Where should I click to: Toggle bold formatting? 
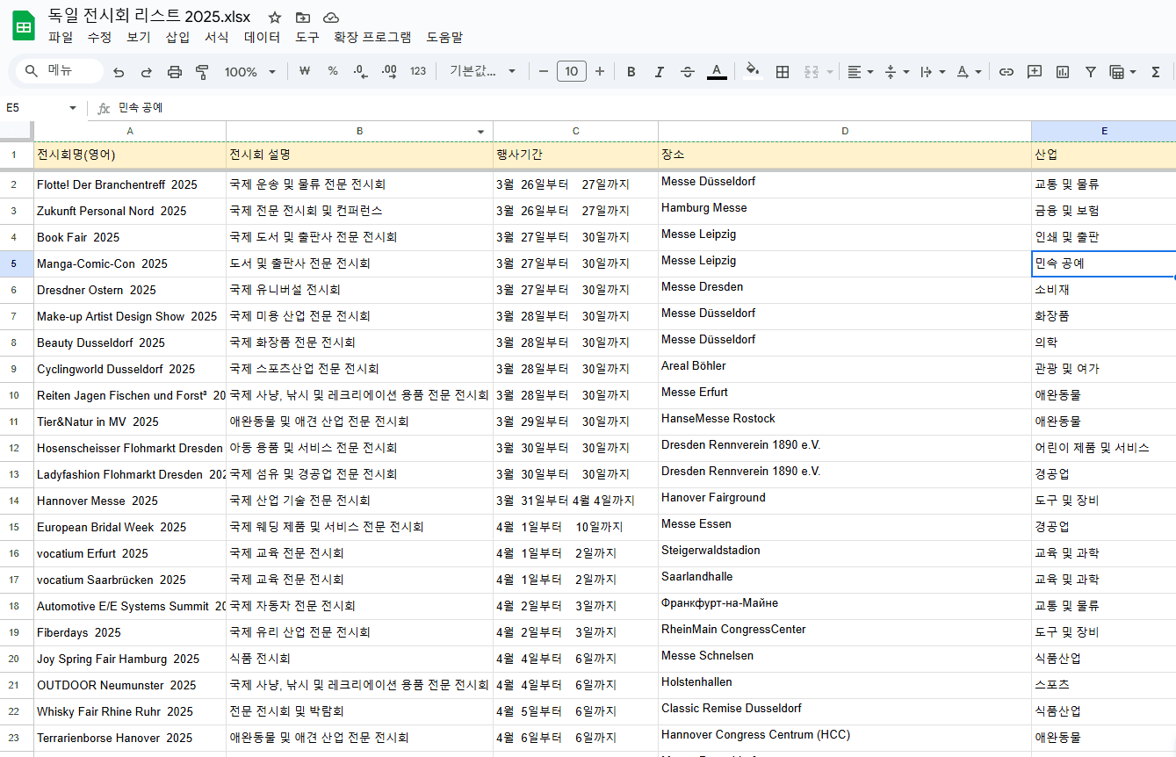(631, 72)
